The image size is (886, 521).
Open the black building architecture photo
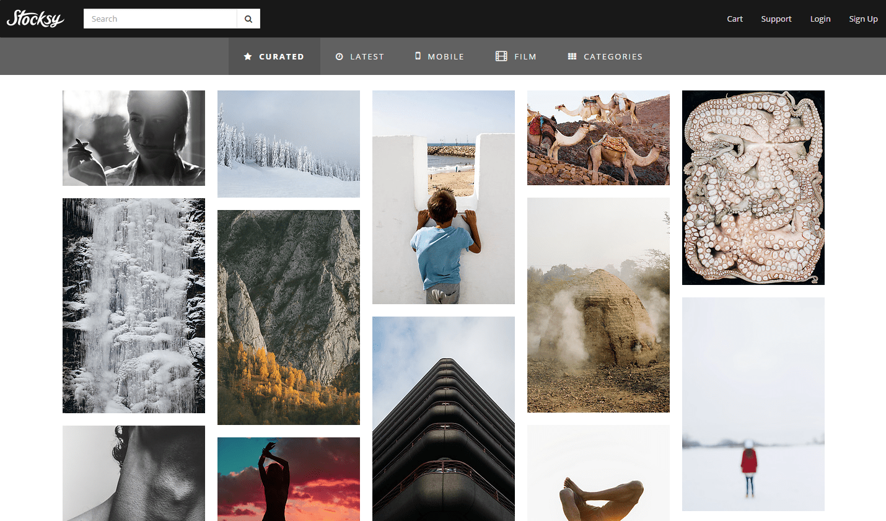click(x=443, y=419)
